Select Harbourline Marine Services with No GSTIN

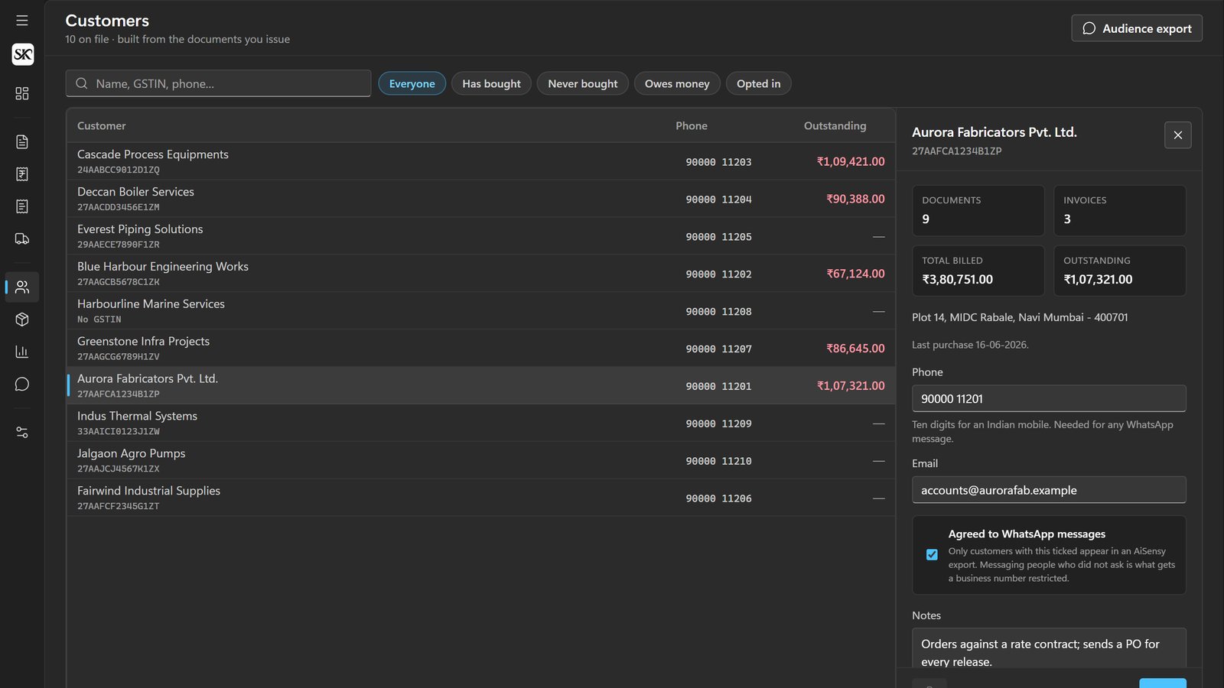(481, 311)
